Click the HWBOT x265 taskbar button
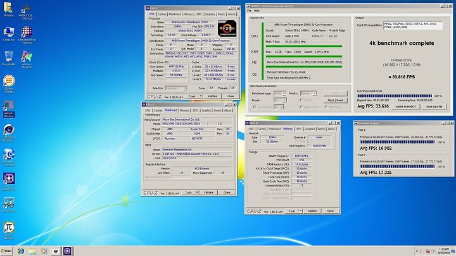The height and width of the screenshot is (256, 456). click(56, 251)
